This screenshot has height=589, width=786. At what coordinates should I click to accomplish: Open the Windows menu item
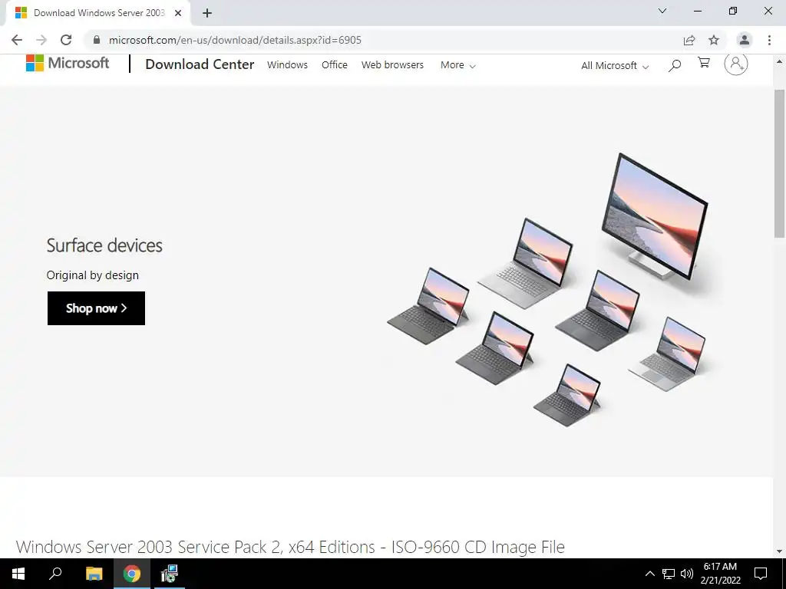[x=287, y=64]
